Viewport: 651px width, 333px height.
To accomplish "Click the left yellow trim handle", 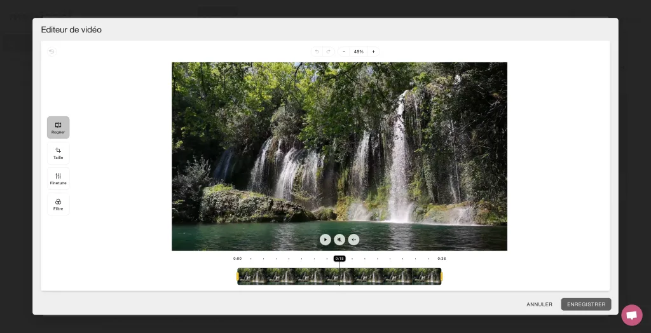I will 238,276.
